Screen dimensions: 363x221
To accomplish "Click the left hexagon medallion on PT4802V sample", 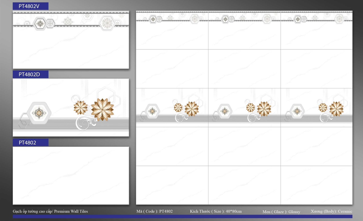I will point(40,24).
